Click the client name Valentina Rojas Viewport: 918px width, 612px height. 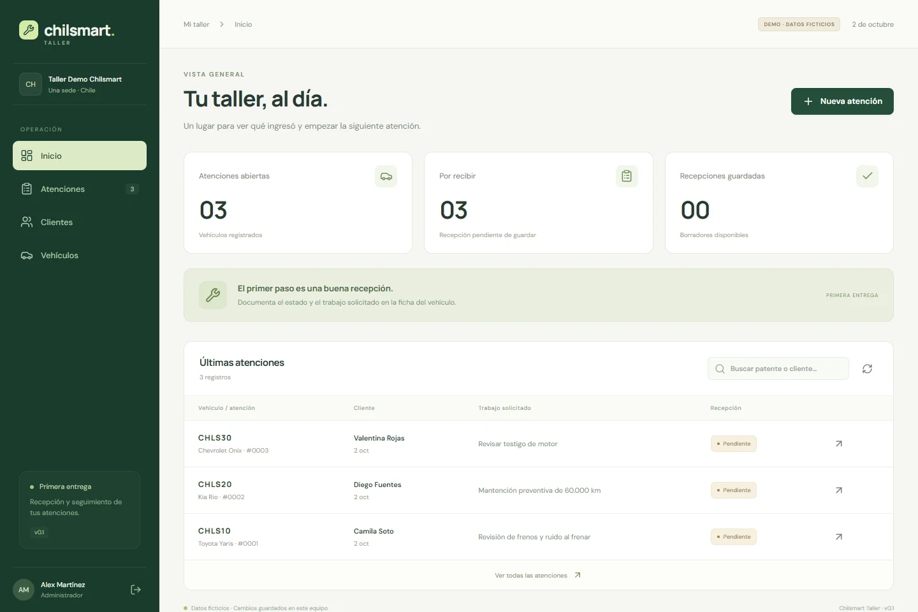(379, 438)
